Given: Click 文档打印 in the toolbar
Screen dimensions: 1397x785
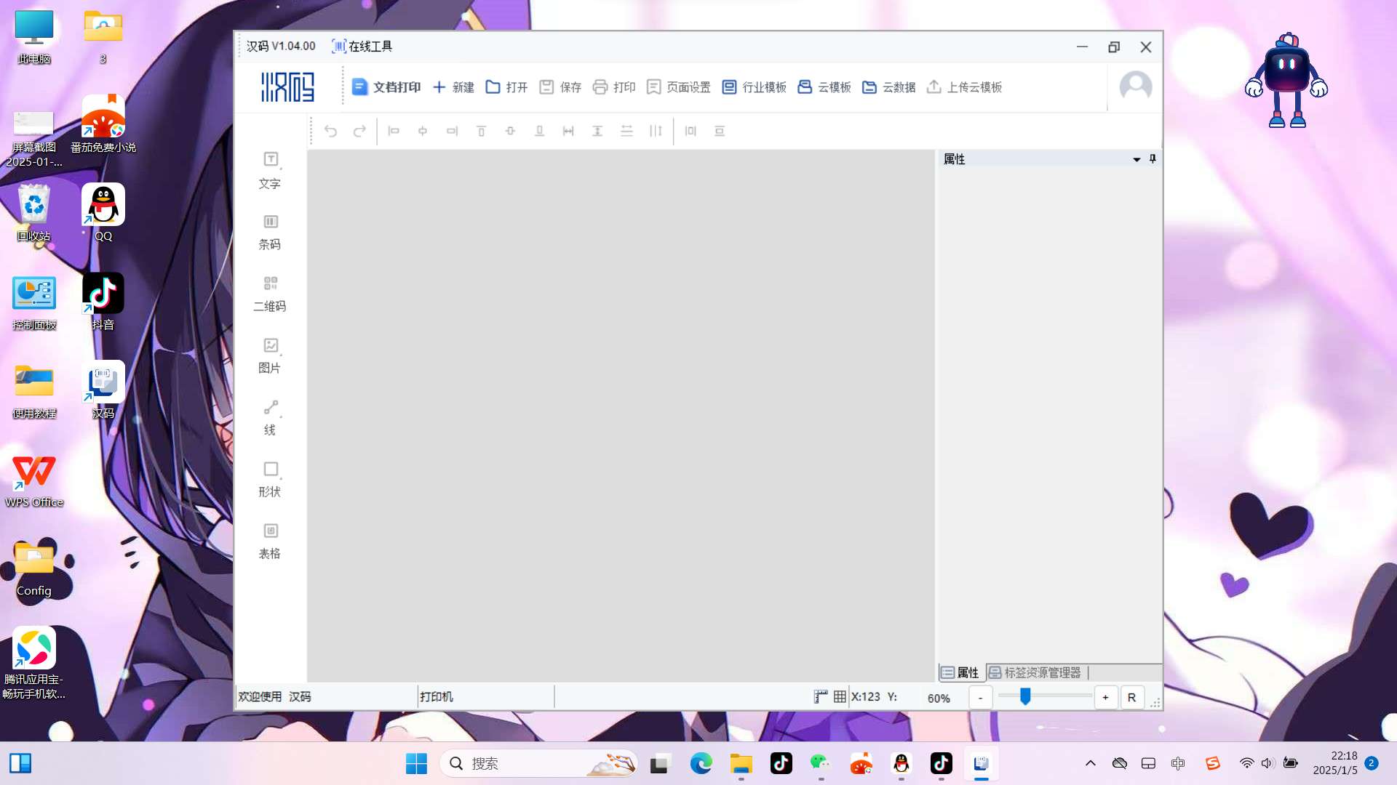Looking at the screenshot, I should click(386, 87).
